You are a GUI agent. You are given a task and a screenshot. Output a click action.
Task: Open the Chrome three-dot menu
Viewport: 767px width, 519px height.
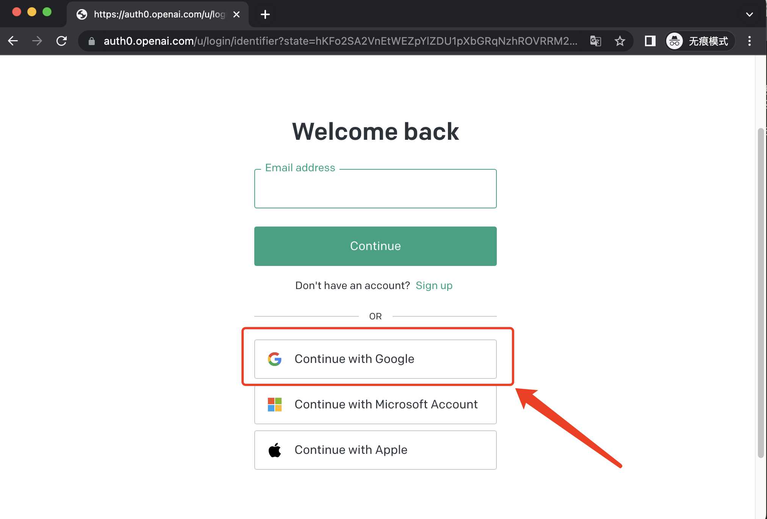point(749,41)
